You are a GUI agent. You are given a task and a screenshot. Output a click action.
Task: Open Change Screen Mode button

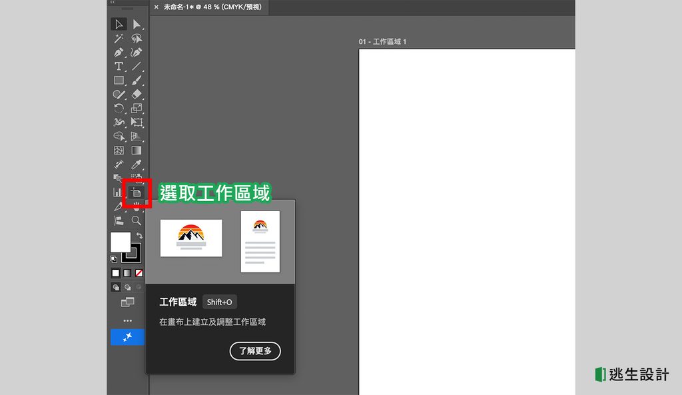click(127, 302)
